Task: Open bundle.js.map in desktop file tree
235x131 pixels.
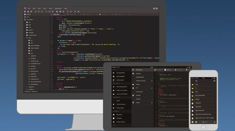Action: (35, 61)
